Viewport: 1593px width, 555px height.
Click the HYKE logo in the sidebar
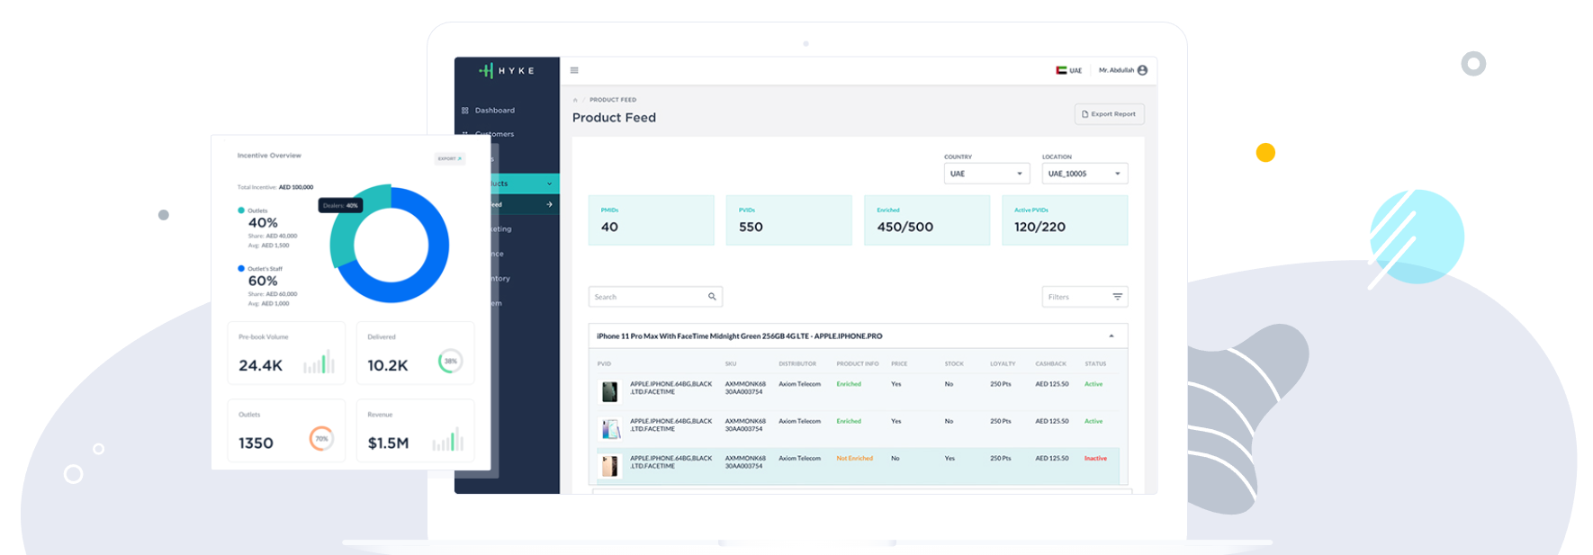click(x=507, y=70)
